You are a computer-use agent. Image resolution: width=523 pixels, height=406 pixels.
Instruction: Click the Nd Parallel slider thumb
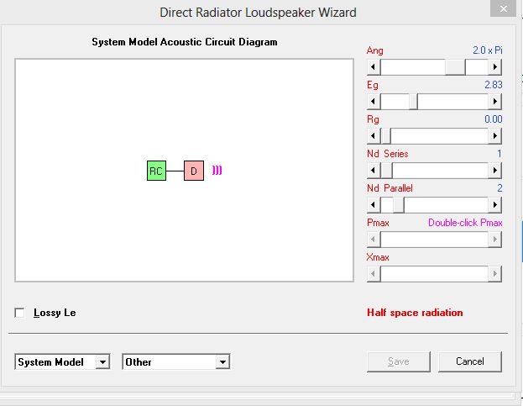click(x=399, y=205)
